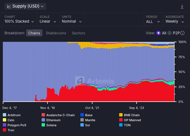Click the Arbitrum legend label
Screen dimensions: 190x136
tap(14, 115)
